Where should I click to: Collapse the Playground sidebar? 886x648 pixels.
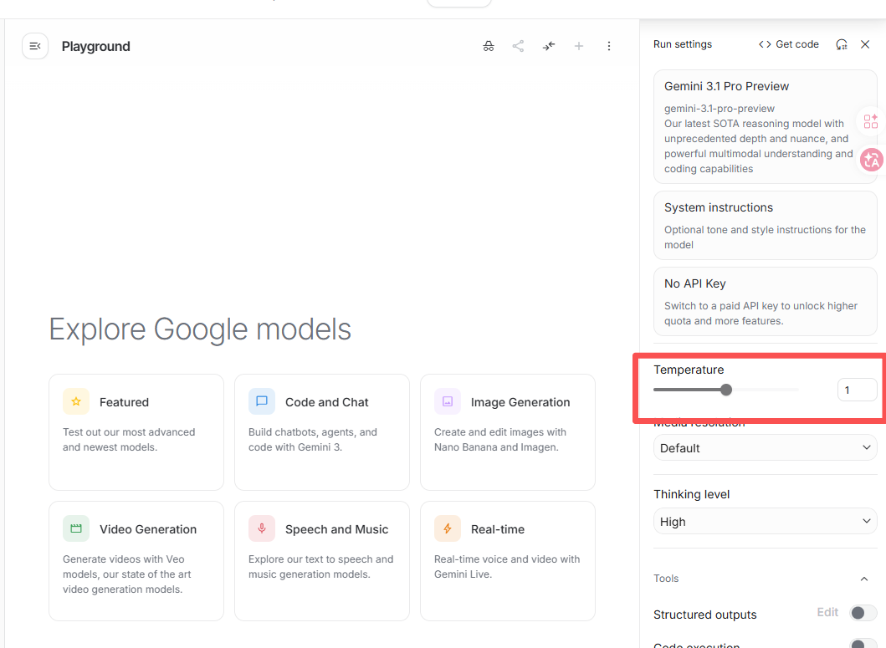tap(33, 45)
